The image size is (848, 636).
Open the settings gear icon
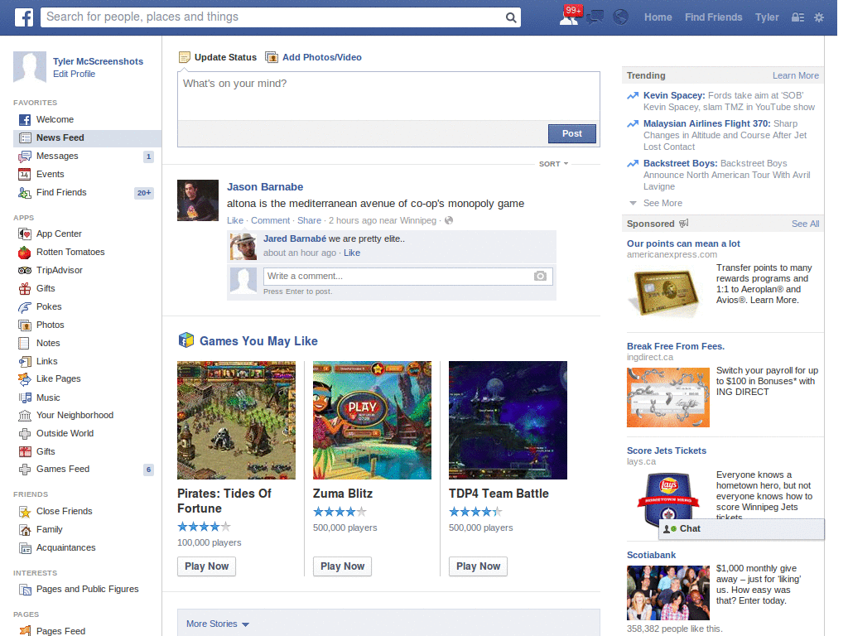(x=819, y=17)
